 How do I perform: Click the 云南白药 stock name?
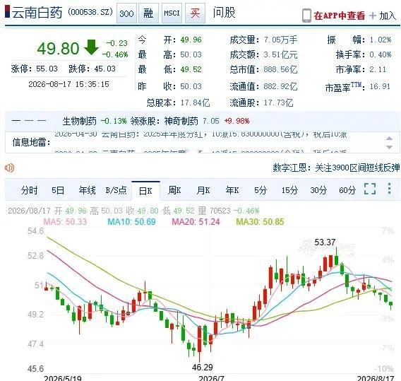coord(37,13)
